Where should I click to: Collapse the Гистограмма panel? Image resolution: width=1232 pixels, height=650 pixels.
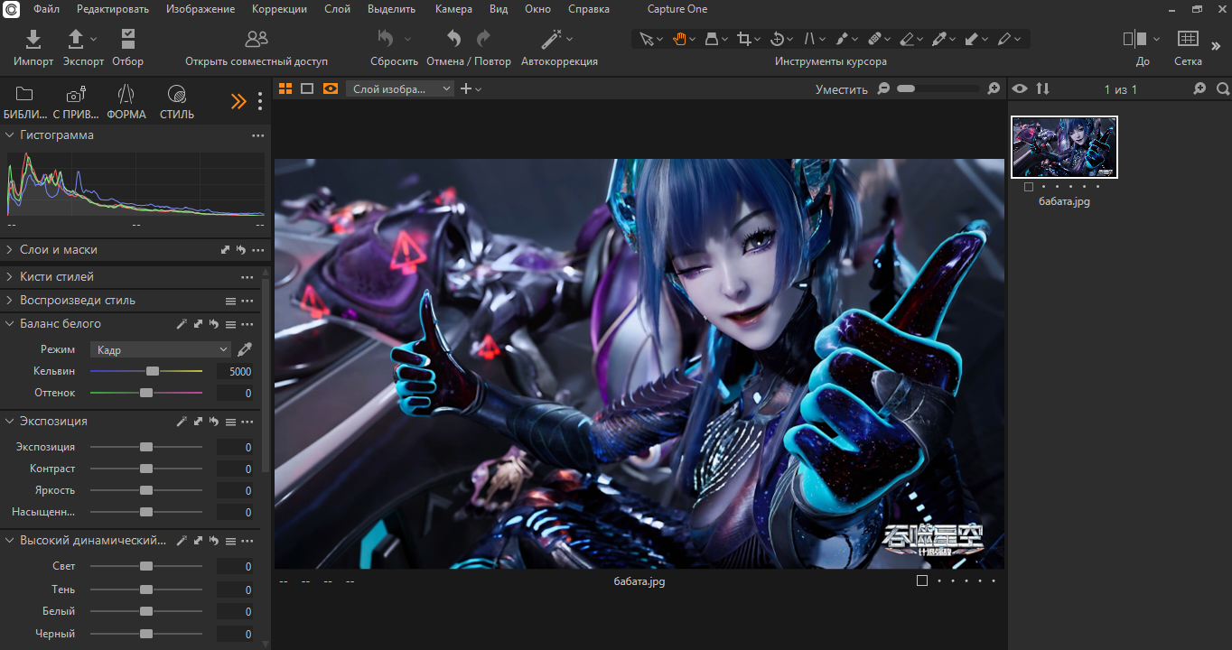[9, 135]
